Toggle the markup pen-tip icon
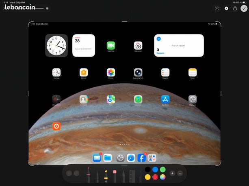The image size is (249, 186). pyautogui.click(x=226, y=8)
